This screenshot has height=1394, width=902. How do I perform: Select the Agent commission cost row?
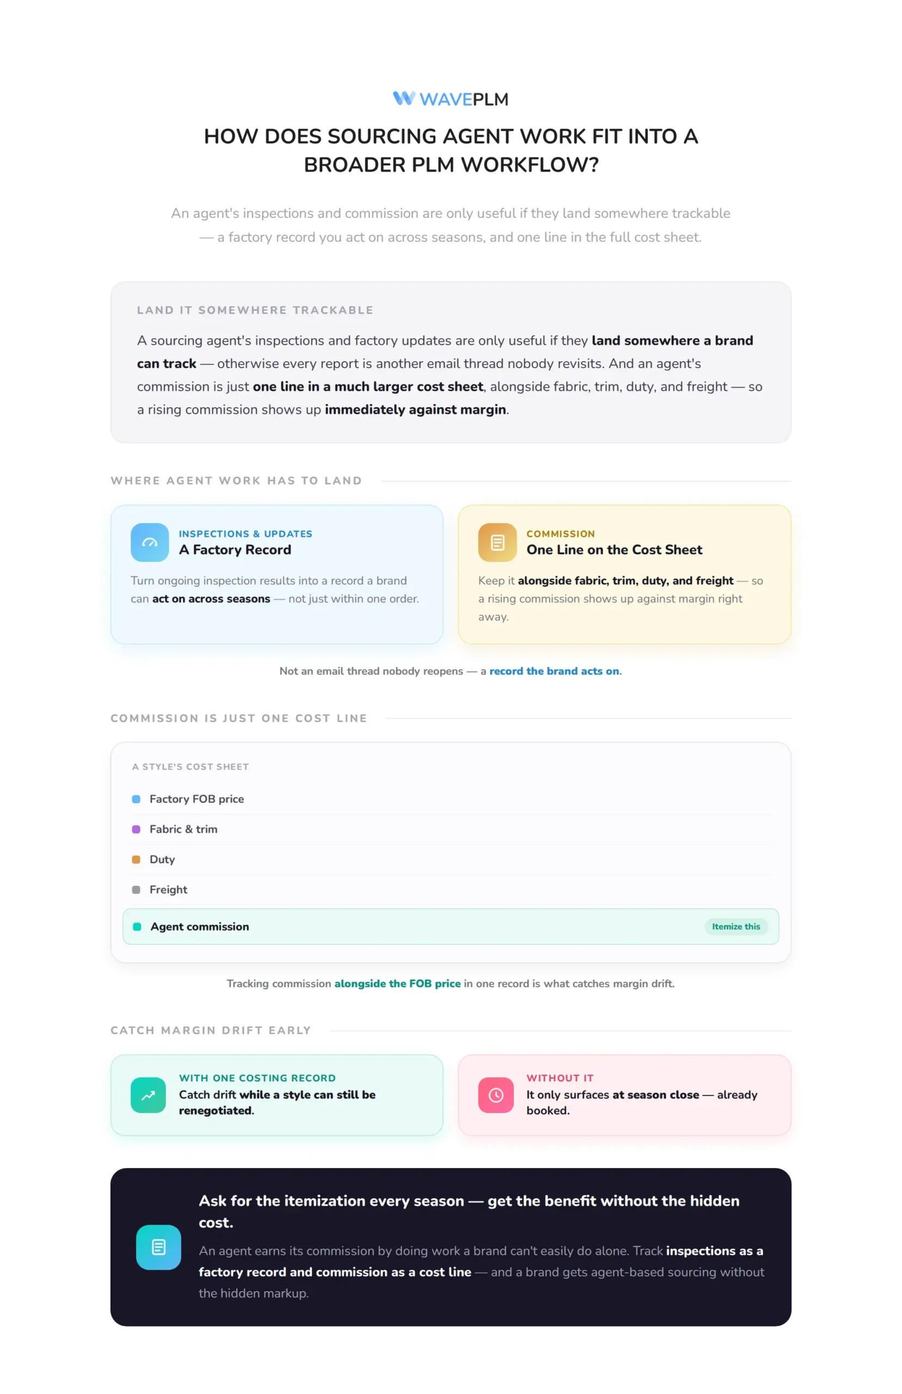click(450, 926)
